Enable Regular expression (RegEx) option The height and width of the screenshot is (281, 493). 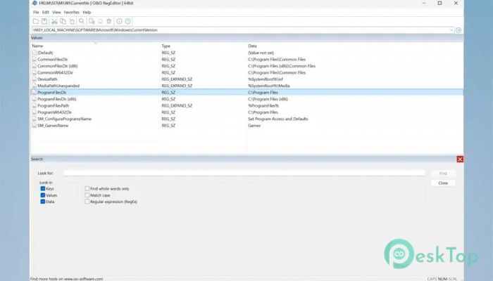tap(87, 202)
